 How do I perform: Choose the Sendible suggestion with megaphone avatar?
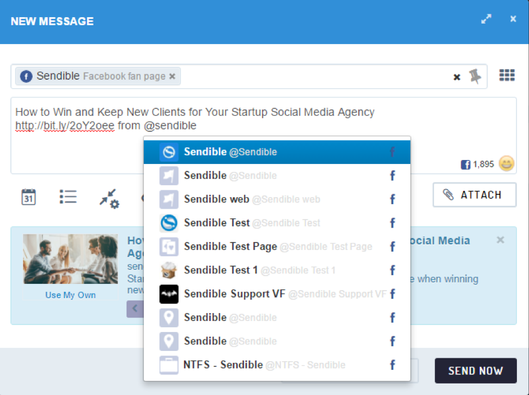277,175
